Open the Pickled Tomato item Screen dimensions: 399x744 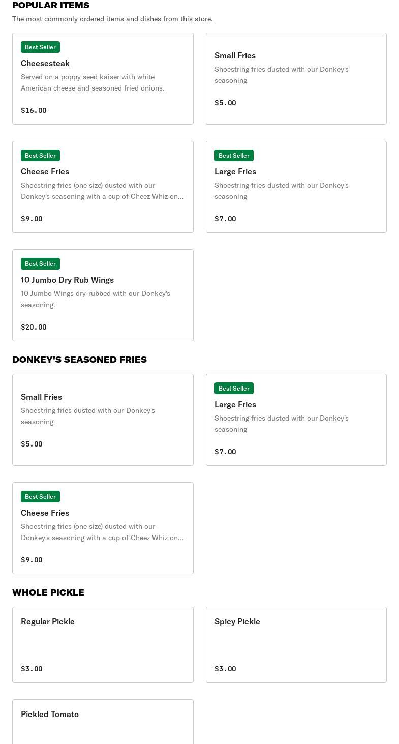[x=103, y=722]
